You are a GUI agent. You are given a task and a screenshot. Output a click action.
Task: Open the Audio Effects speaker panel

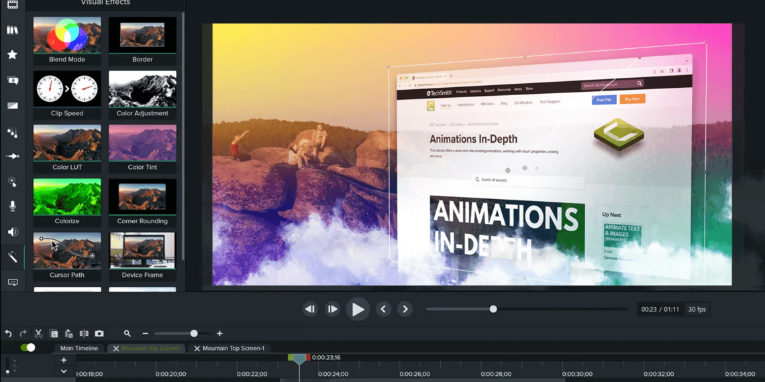click(13, 232)
